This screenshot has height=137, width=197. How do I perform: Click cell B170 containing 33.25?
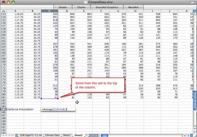[x=32, y=65]
